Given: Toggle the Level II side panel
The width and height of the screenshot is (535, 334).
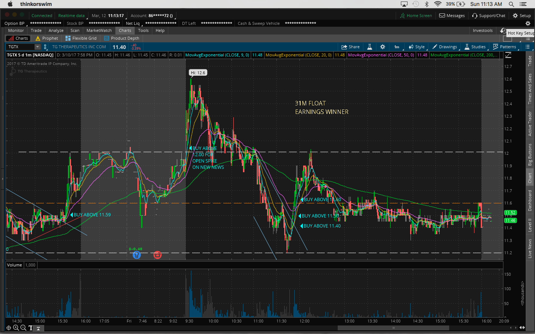Looking at the screenshot, I should pos(530,225).
